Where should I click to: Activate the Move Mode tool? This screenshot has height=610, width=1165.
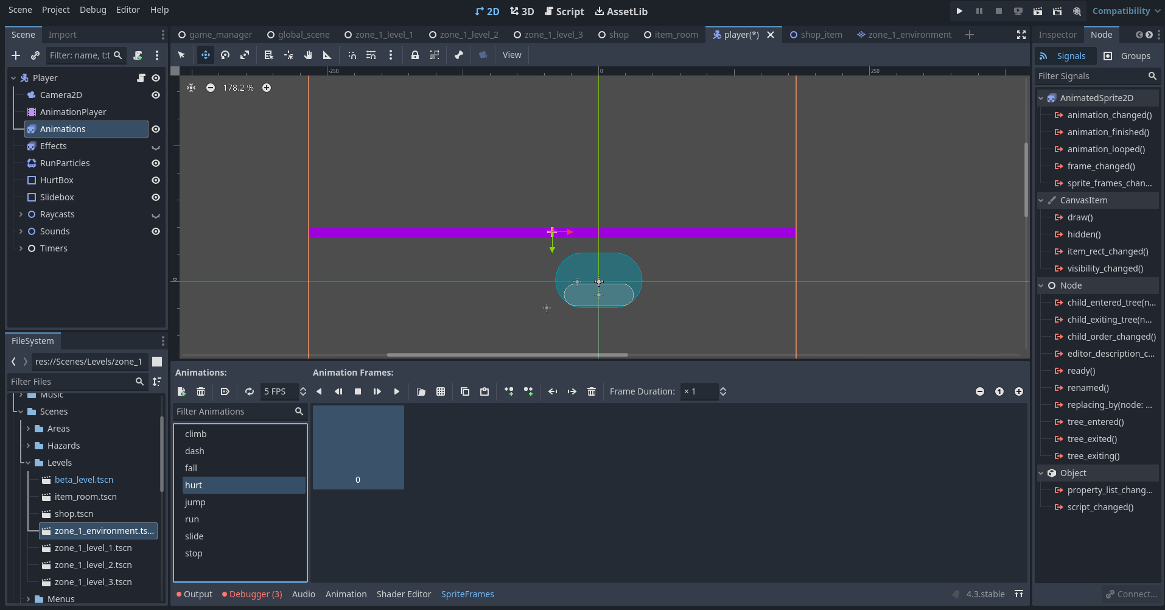[x=206, y=55]
